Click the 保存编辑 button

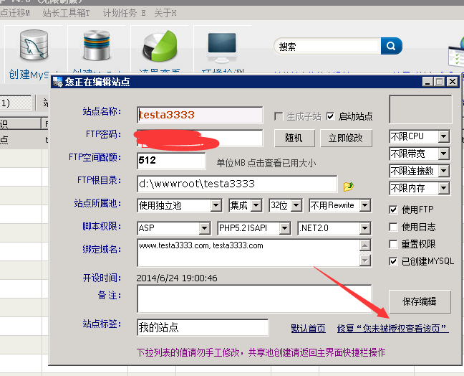tap(420, 301)
